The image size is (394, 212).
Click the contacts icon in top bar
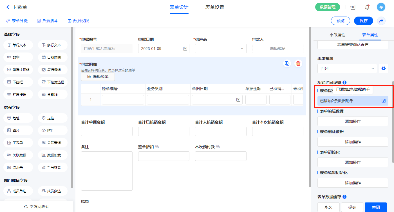[x=353, y=7]
